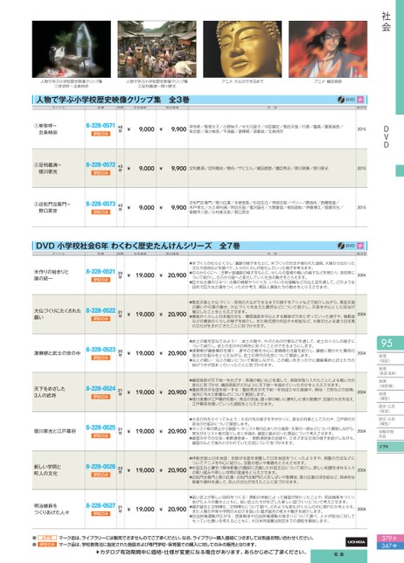Click the blue 347 page marker
This screenshot has width=404, height=563.
(390, 546)
